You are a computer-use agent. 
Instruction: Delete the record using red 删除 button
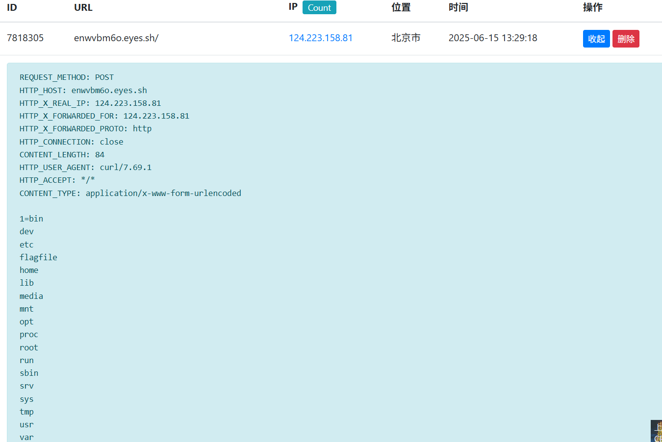pyautogui.click(x=626, y=39)
